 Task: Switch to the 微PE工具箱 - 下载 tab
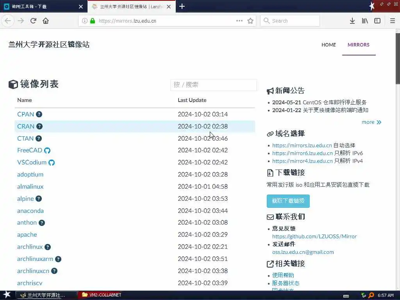[44, 7]
